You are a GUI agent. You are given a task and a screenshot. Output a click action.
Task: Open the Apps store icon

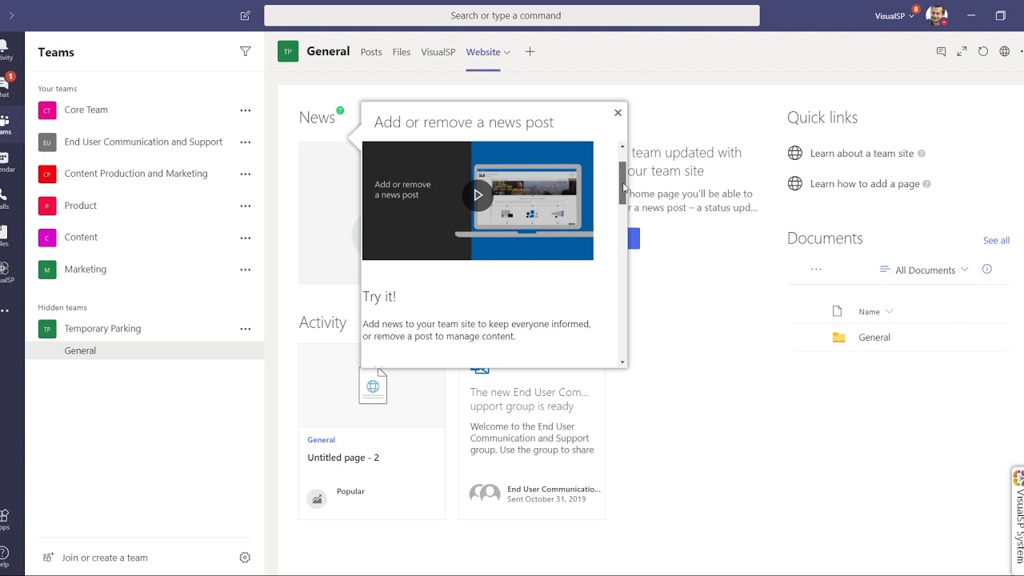point(5,519)
